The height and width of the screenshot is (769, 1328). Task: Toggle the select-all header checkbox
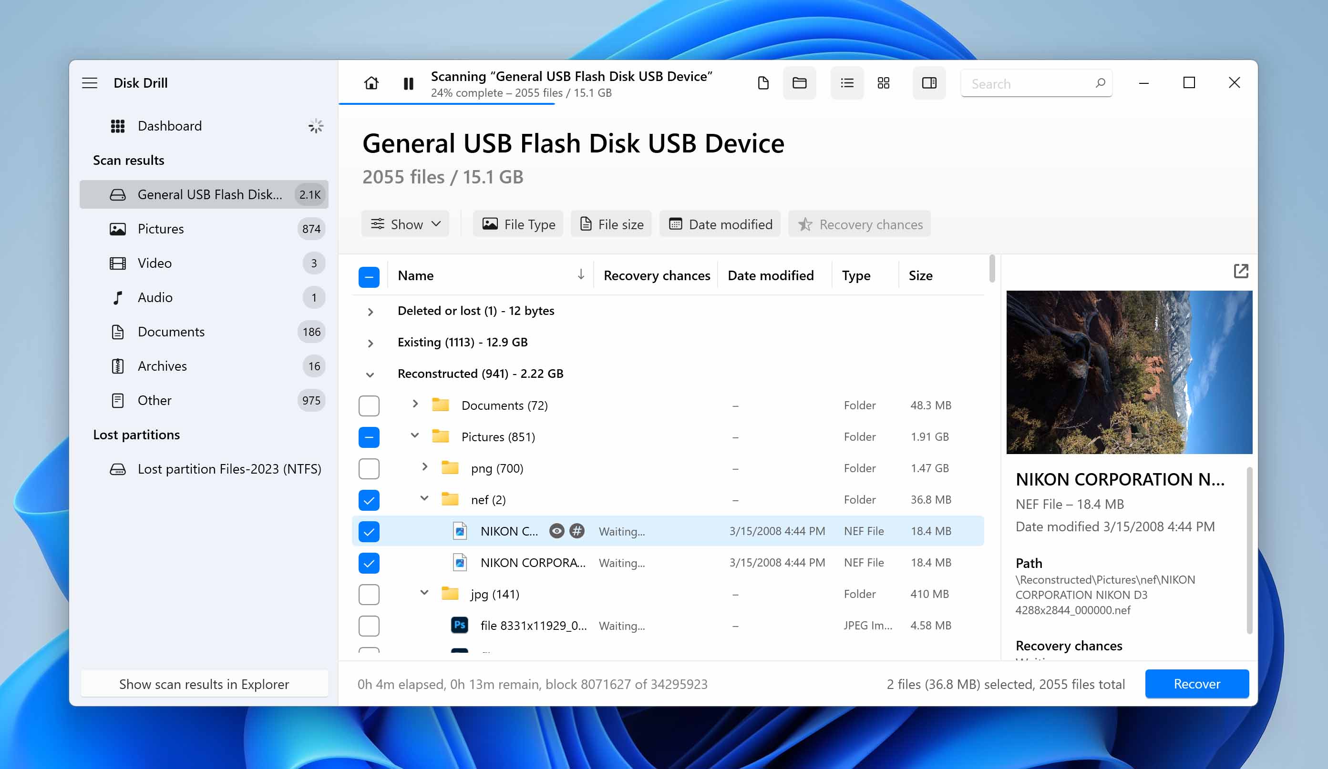coord(369,277)
